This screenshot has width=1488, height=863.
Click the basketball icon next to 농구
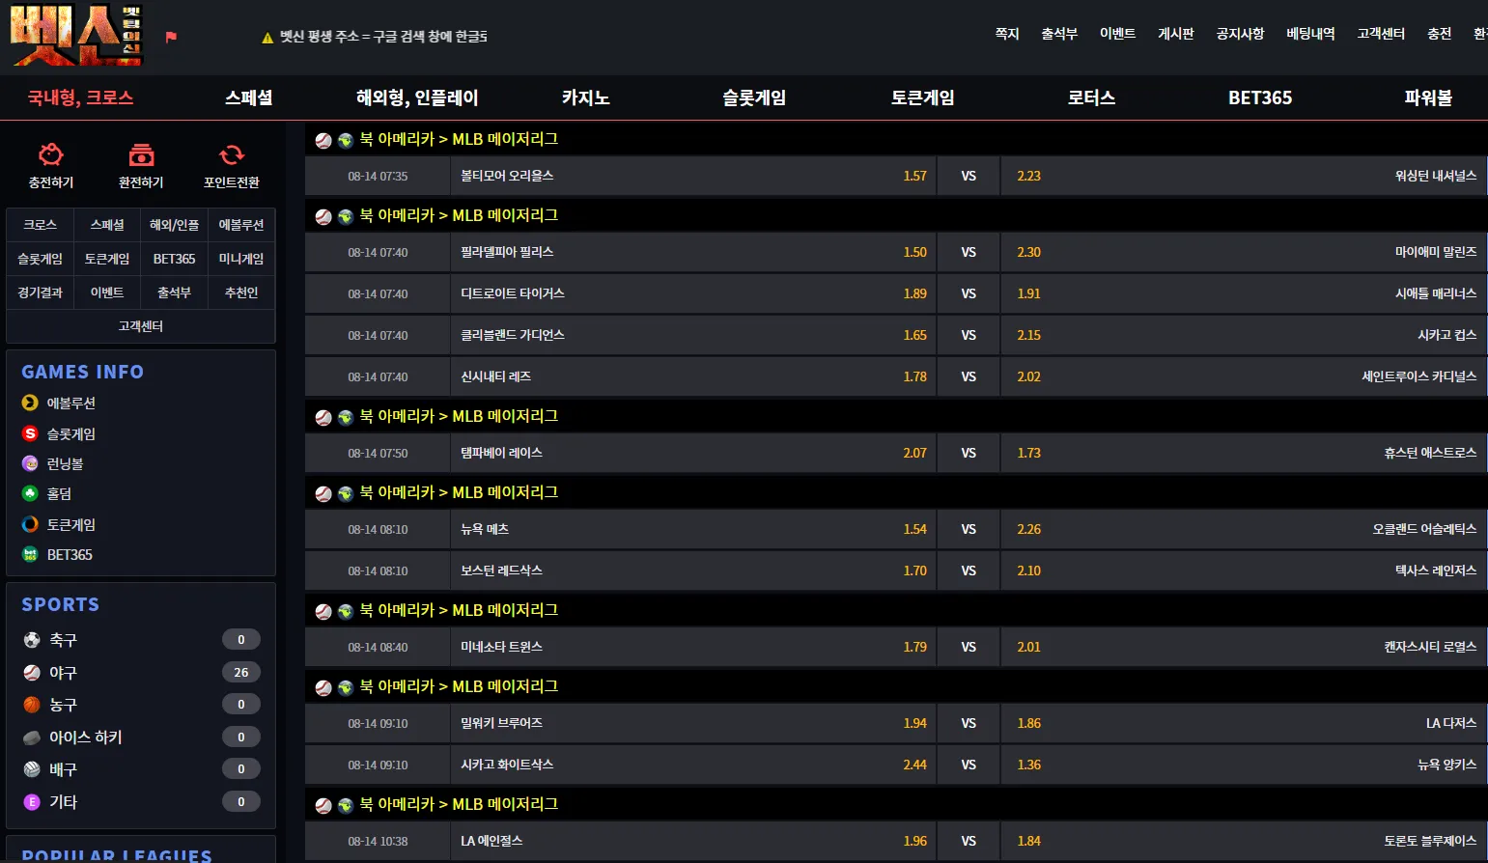click(32, 705)
